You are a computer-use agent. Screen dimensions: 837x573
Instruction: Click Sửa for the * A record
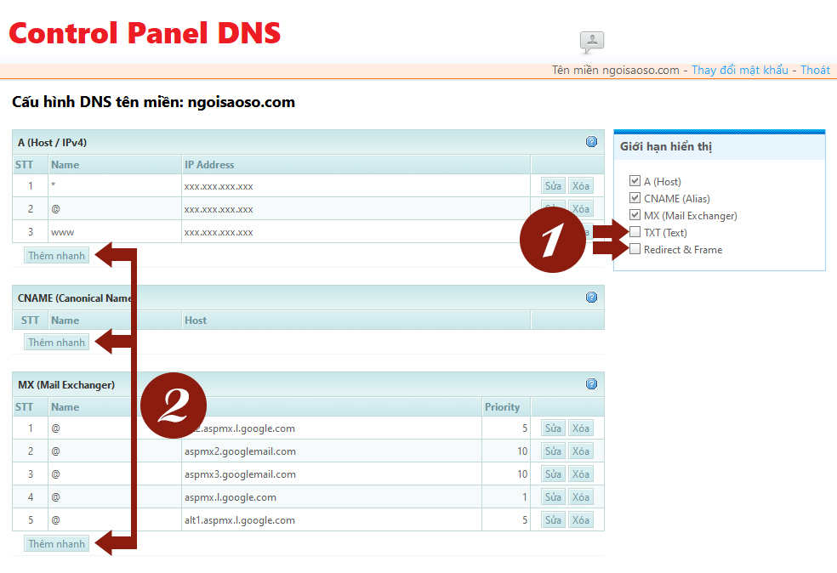tap(553, 186)
